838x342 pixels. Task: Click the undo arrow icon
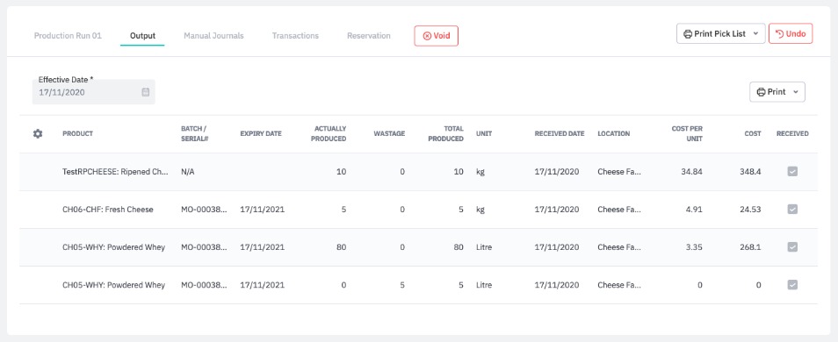(x=779, y=33)
